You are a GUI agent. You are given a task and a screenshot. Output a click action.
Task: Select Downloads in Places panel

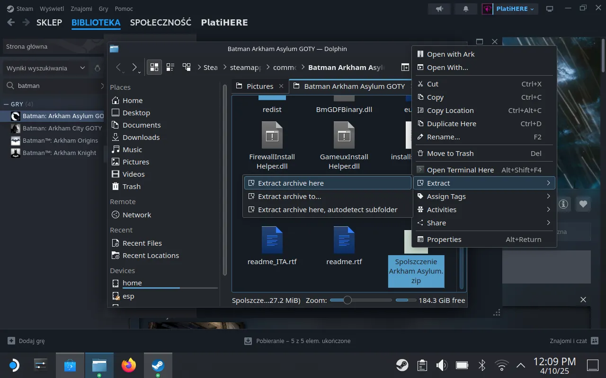(141, 137)
